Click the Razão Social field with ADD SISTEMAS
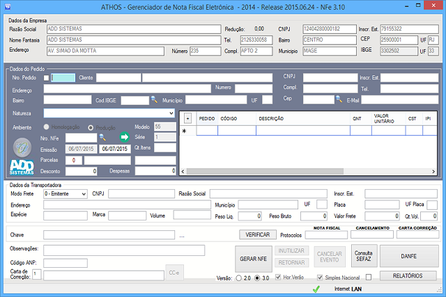Screen dimensions: 446x297 tap(134, 29)
